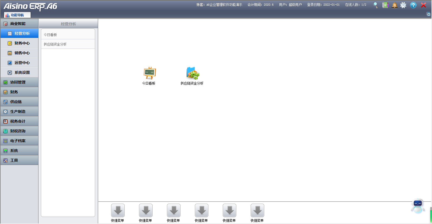Image resolution: width=432 pixels, height=224 pixels.
Task: Expand the 生产制造 module section
Action: 19,111
